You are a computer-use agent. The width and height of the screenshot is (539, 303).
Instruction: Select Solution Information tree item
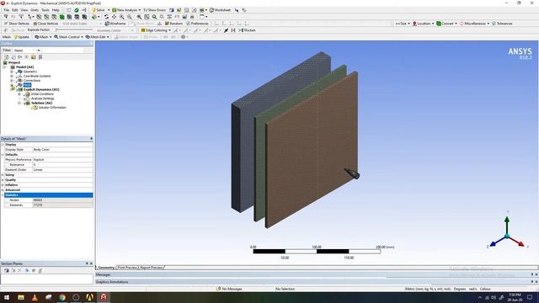coord(52,107)
